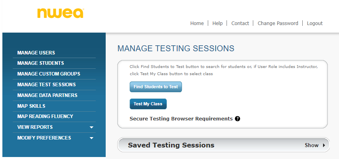Show the Saved Testing Sessions panel
Screen dimensions: 339x159
tap(315, 145)
